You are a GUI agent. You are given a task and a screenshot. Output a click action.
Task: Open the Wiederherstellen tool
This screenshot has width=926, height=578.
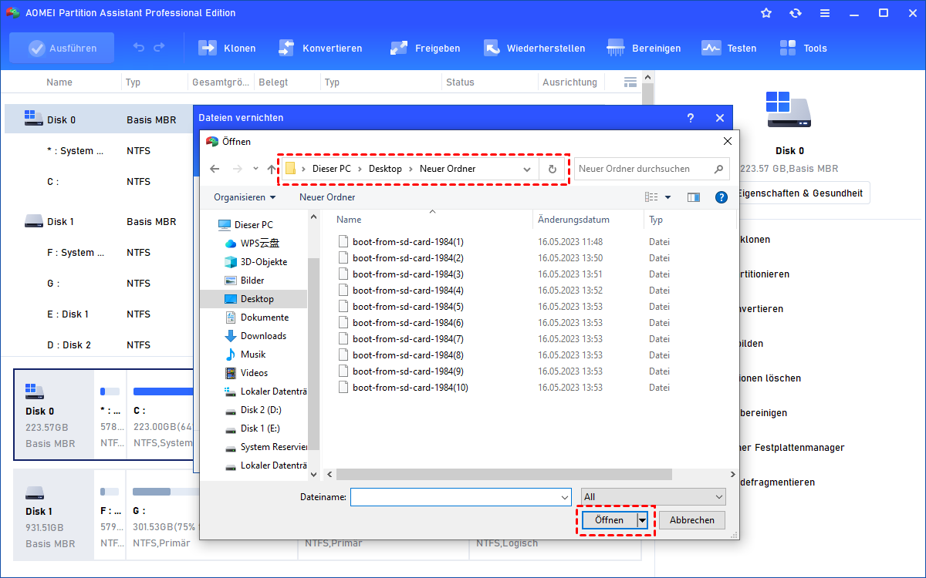tap(534, 48)
